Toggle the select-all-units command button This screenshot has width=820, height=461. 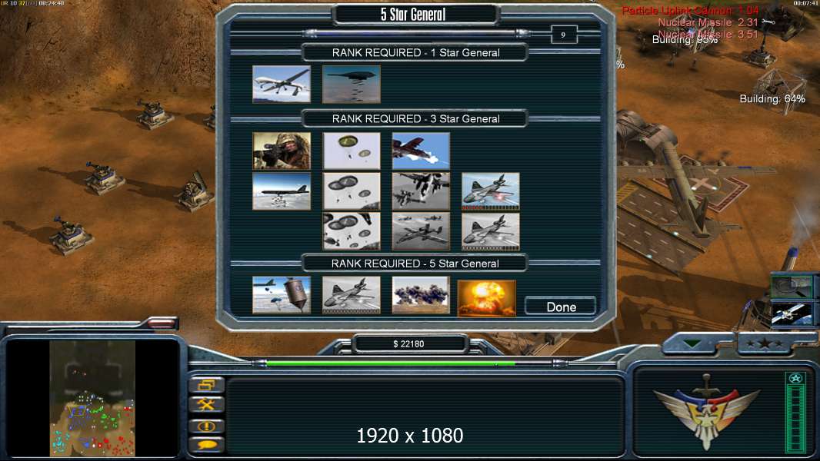[207, 385]
